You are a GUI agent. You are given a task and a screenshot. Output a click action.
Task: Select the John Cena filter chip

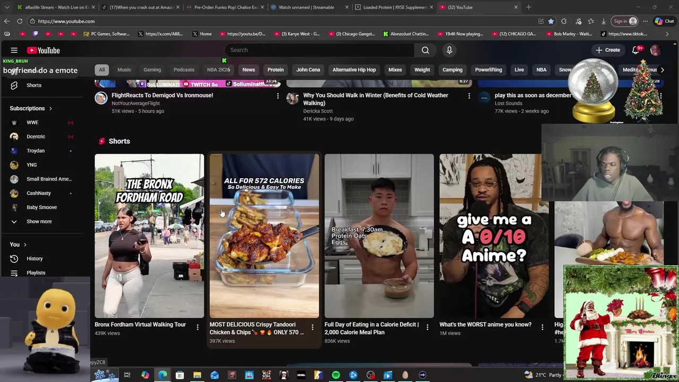308,70
